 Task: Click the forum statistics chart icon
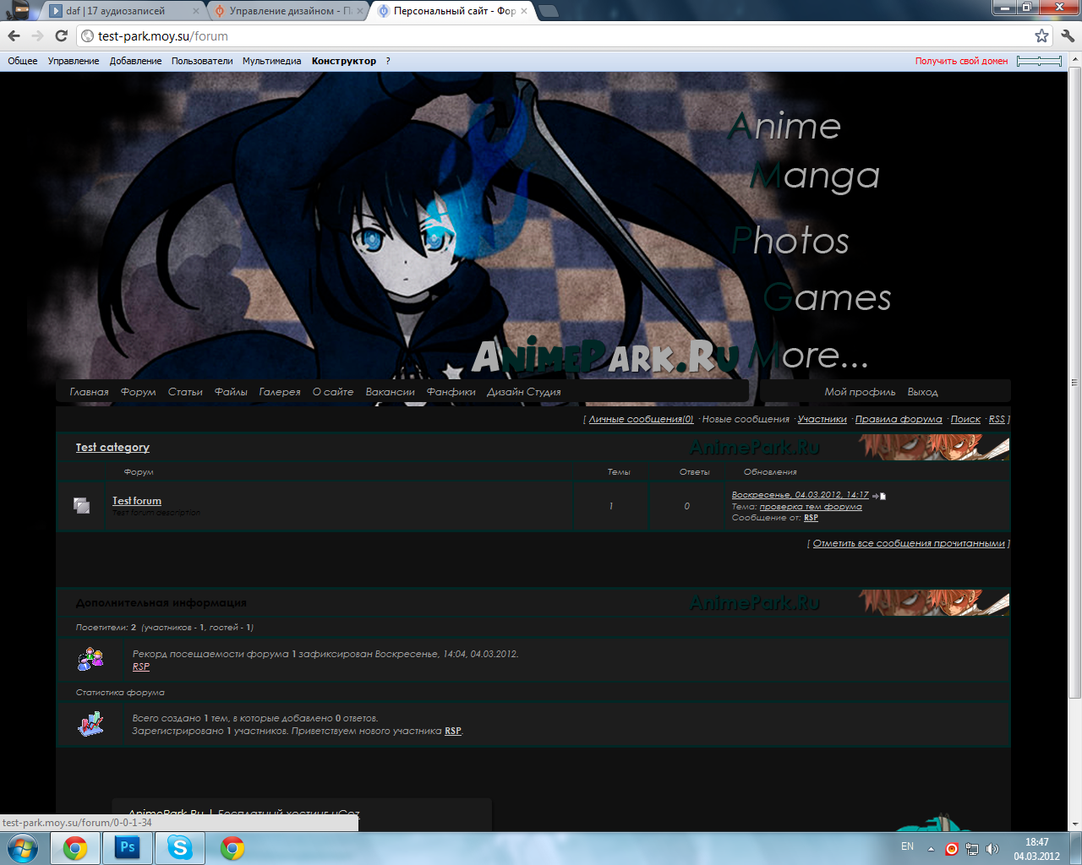pos(90,724)
